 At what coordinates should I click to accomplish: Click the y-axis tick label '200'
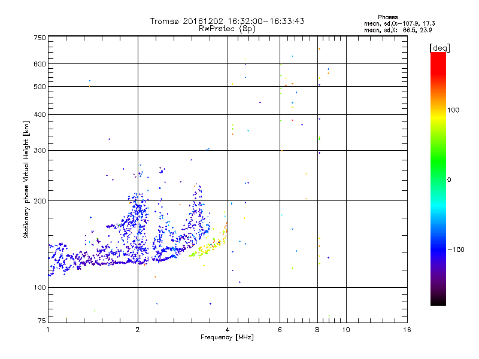click(x=40, y=201)
